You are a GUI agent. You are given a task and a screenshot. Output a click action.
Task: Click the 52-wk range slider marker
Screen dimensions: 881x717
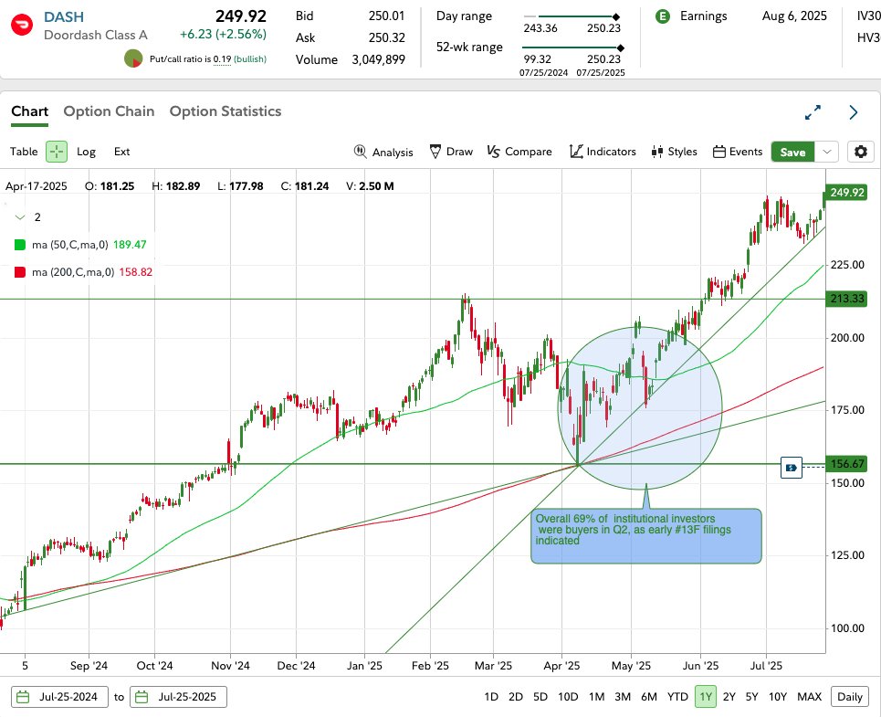620,48
